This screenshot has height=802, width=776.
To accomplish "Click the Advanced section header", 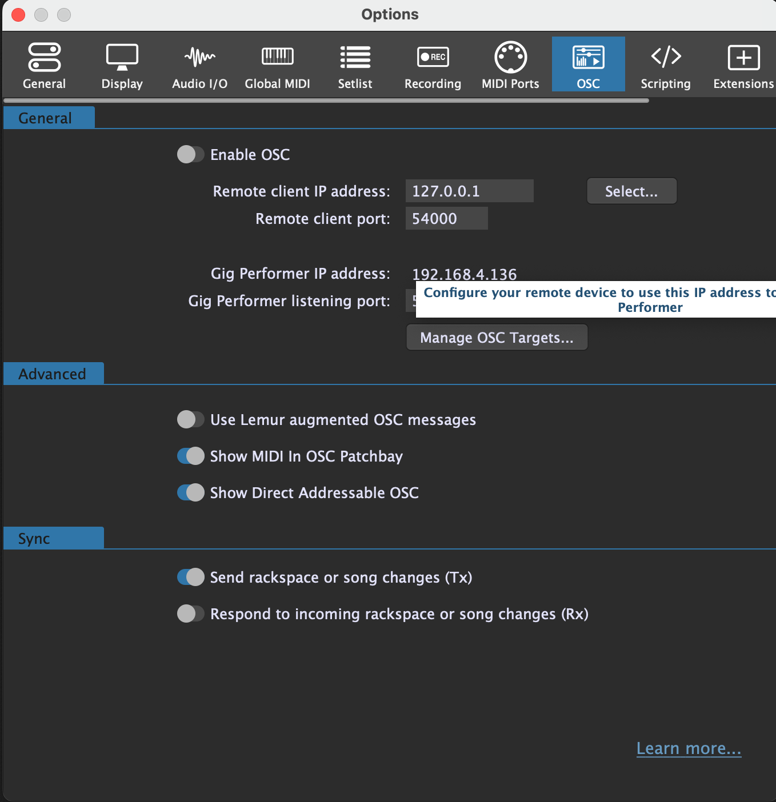I will pyautogui.click(x=54, y=374).
